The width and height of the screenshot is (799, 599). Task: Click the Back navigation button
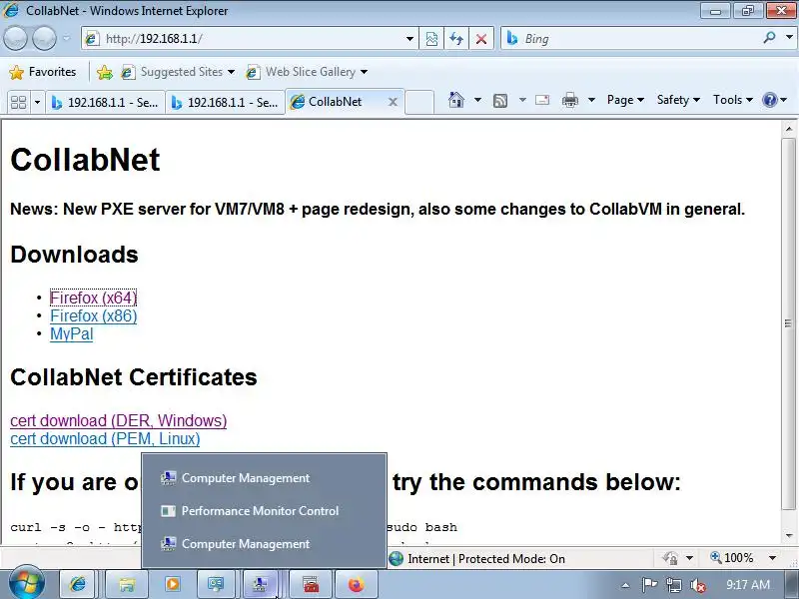click(15, 38)
